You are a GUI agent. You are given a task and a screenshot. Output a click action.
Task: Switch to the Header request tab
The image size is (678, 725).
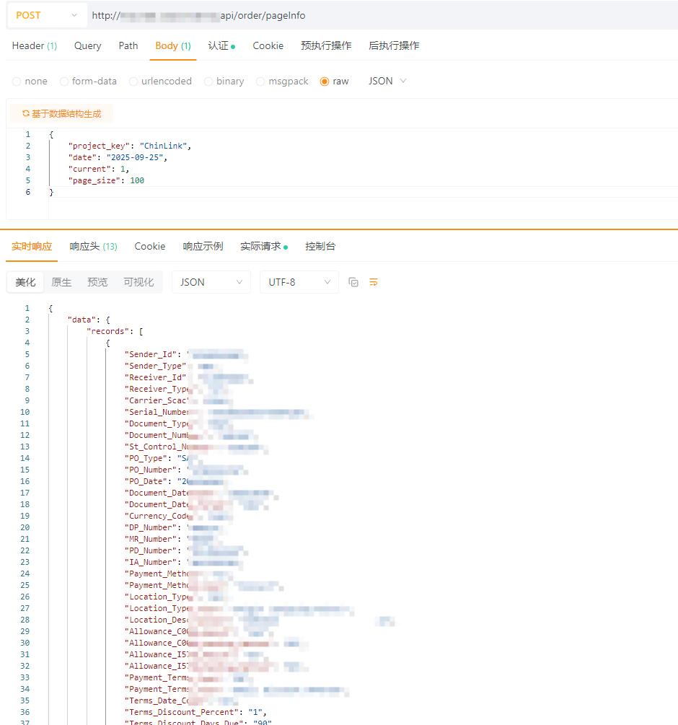pyautogui.click(x=34, y=45)
